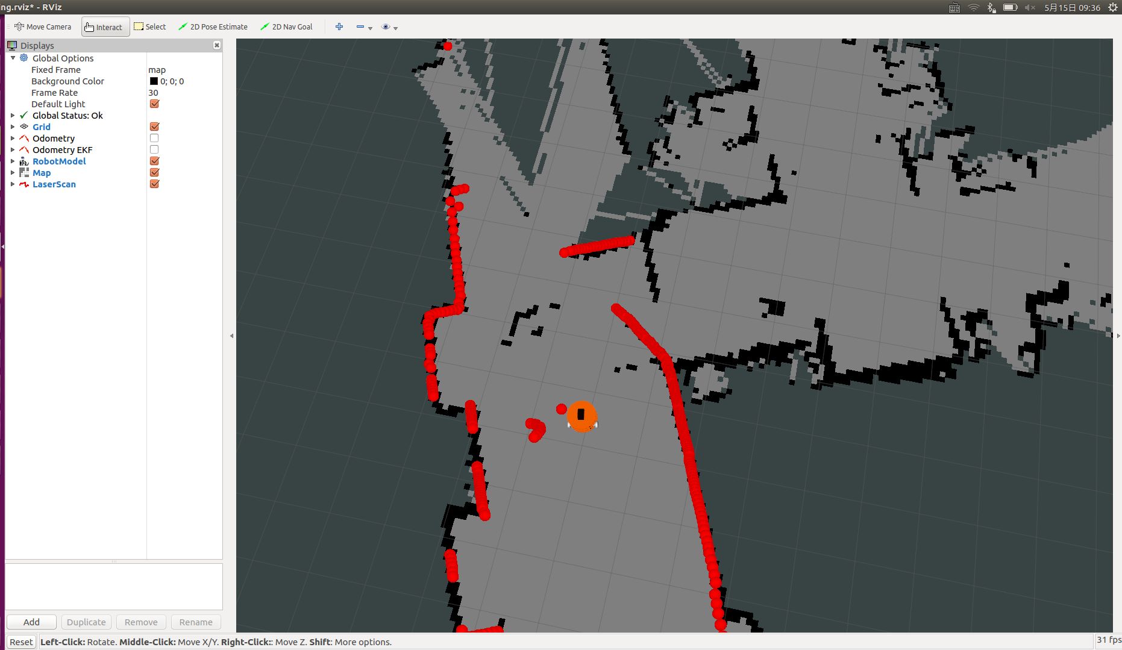Activate the Interact tool
Screen dimensions: 1122x650
tap(105, 27)
